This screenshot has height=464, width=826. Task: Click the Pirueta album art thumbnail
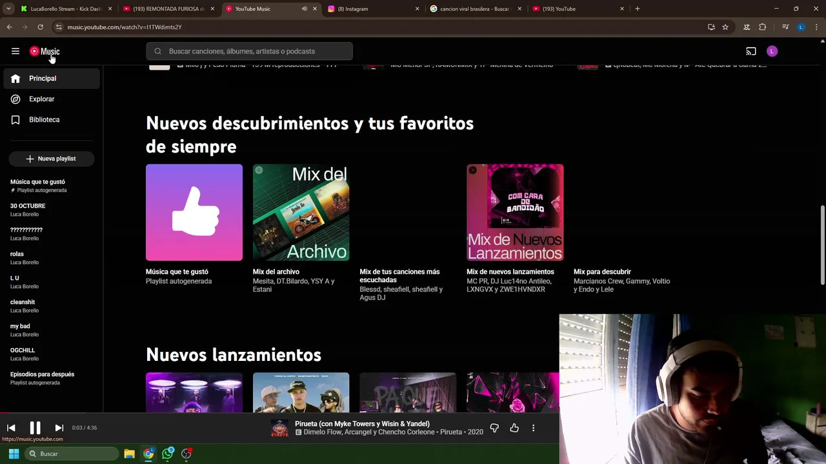(x=279, y=429)
